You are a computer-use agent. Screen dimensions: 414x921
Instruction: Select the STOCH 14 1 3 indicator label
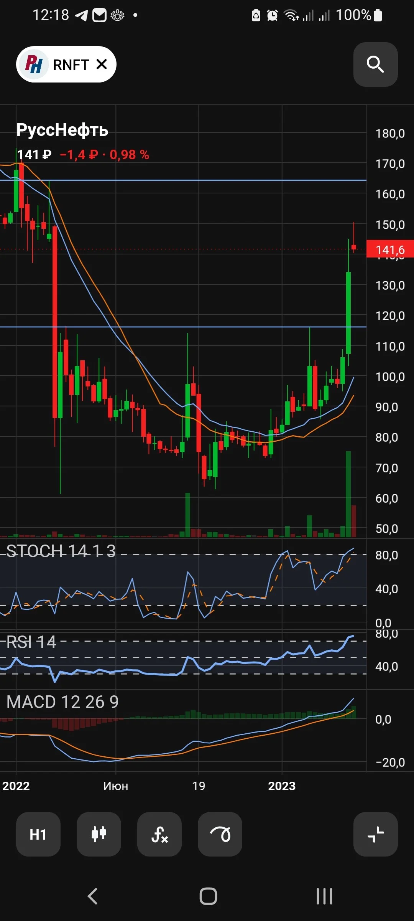coord(61,551)
